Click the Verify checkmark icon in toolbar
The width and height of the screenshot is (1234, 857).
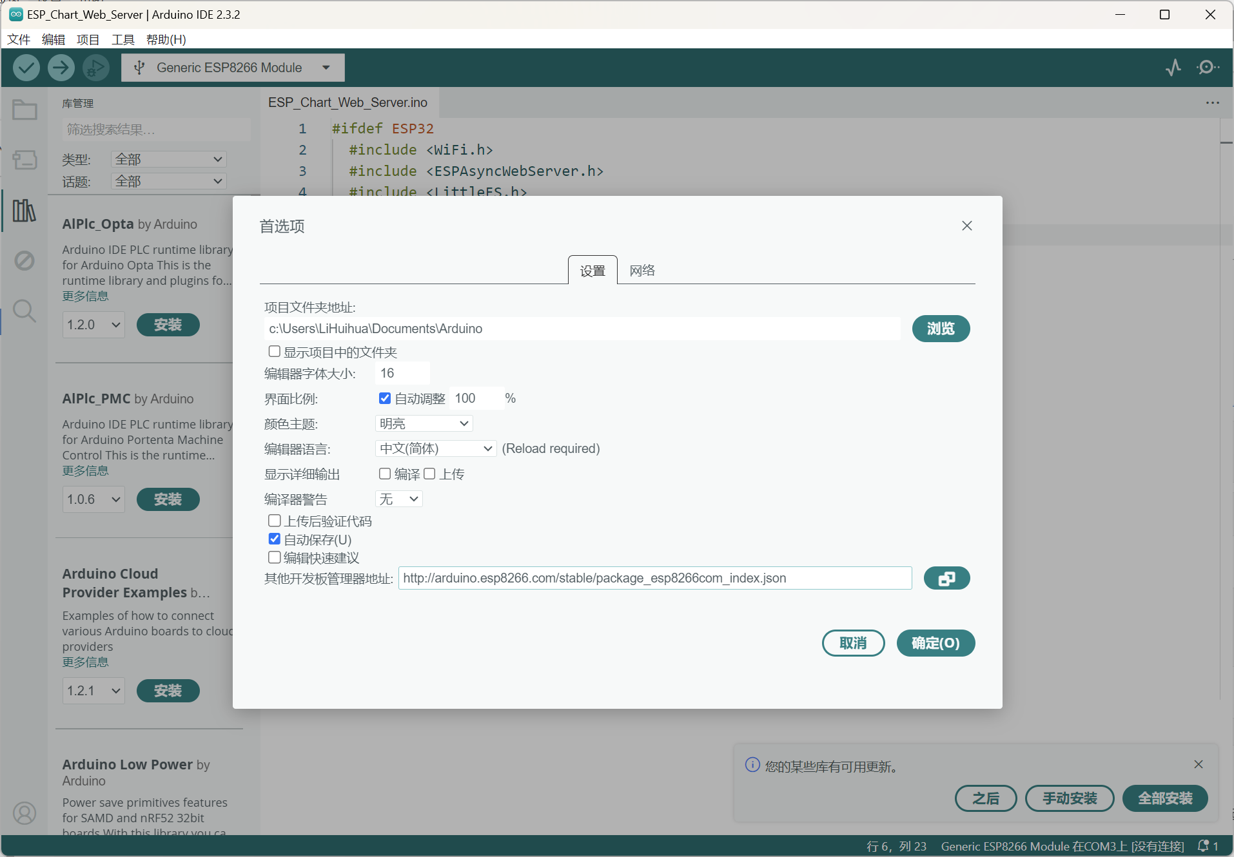pyautogui.click(x=26, y=68)
